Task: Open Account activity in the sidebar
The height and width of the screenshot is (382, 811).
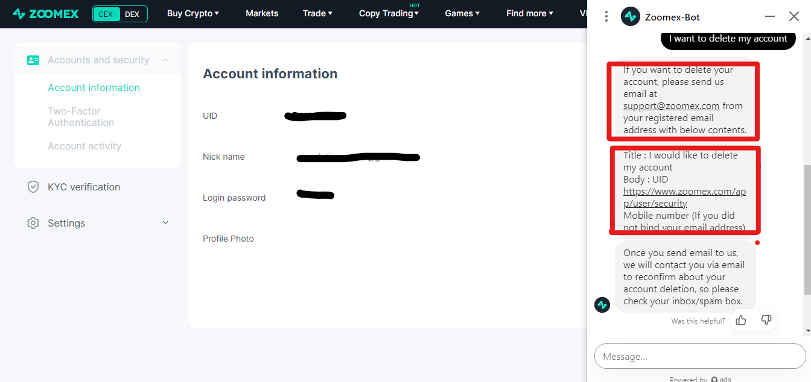Action: [84, 146]
